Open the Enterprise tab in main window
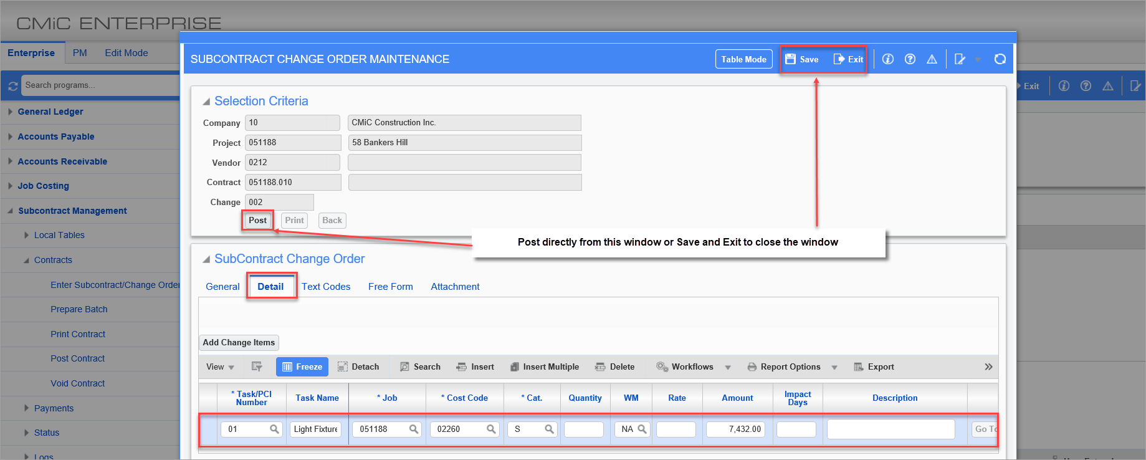Screen dimensions: 1146x460 coord(31,53)
